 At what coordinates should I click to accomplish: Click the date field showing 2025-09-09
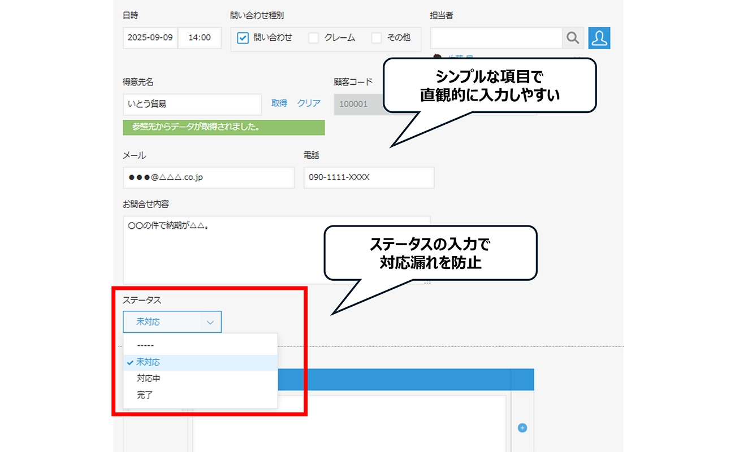pyautogui.click(x=150, y=38)
